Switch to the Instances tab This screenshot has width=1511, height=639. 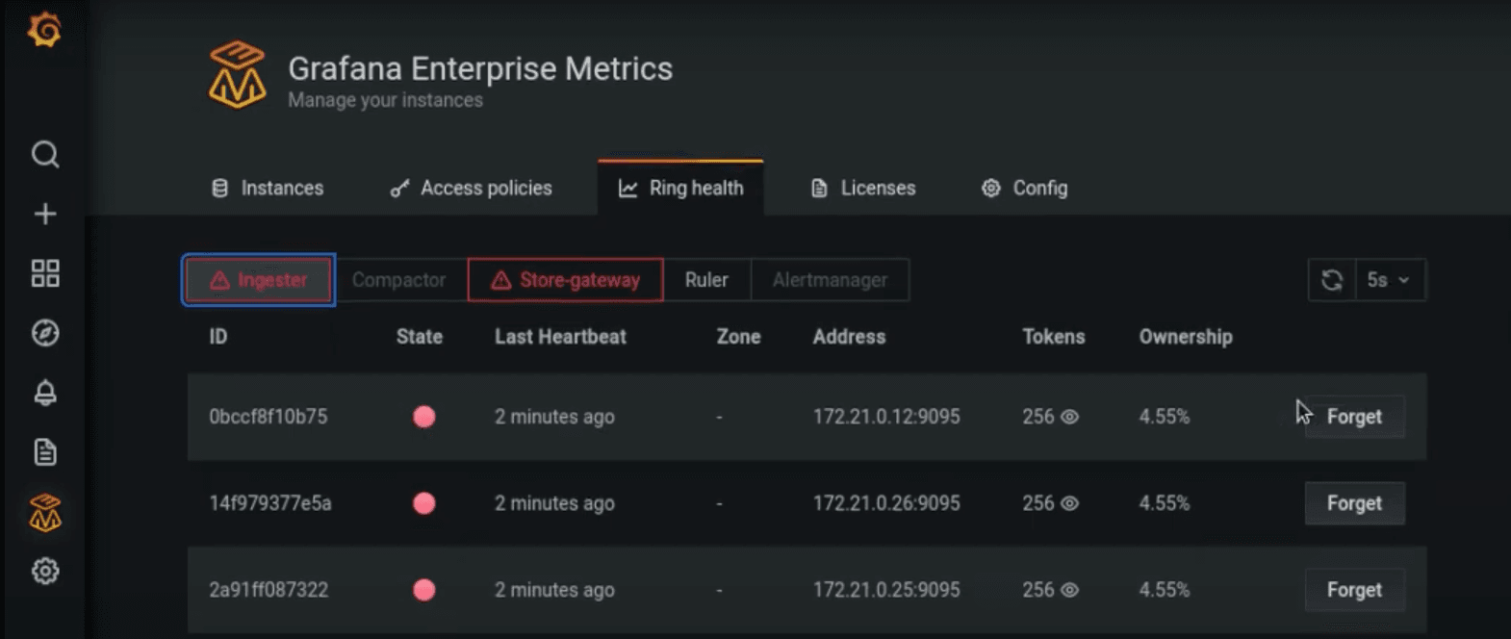pyautogui.click(x=268, y=188)
